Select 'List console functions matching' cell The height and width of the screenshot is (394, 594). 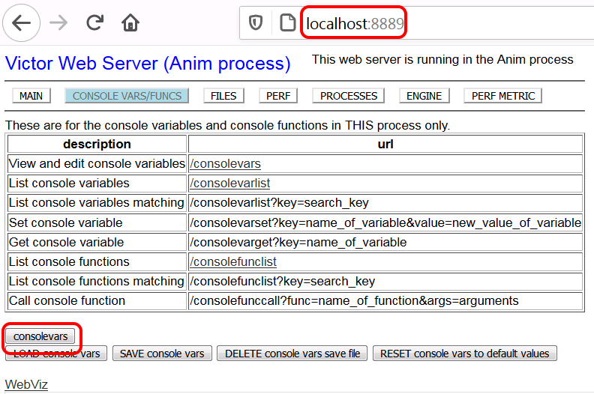pos(97,282)
